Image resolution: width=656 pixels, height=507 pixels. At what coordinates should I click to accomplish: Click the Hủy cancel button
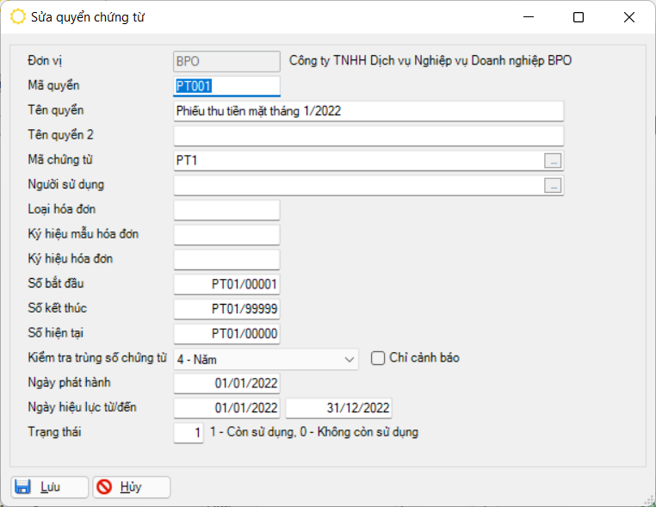[131, 487]
